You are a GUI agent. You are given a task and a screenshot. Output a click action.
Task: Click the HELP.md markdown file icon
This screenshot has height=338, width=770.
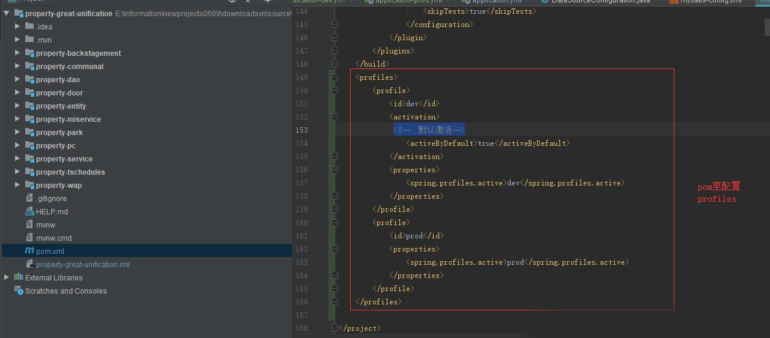click(29, 211)
